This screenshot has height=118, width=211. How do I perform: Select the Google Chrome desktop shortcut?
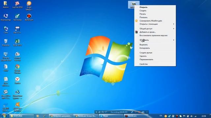[17, 69]
